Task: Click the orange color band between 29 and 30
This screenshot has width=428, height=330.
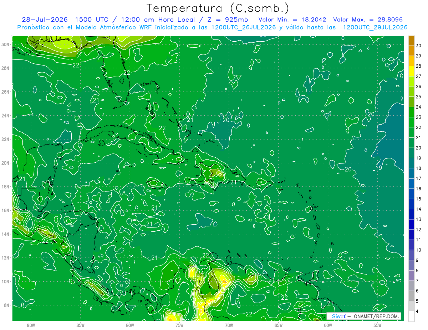Action: click(x=411, y=51)
